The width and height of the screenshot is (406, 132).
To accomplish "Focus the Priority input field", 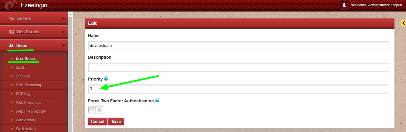I will point(239,89).
